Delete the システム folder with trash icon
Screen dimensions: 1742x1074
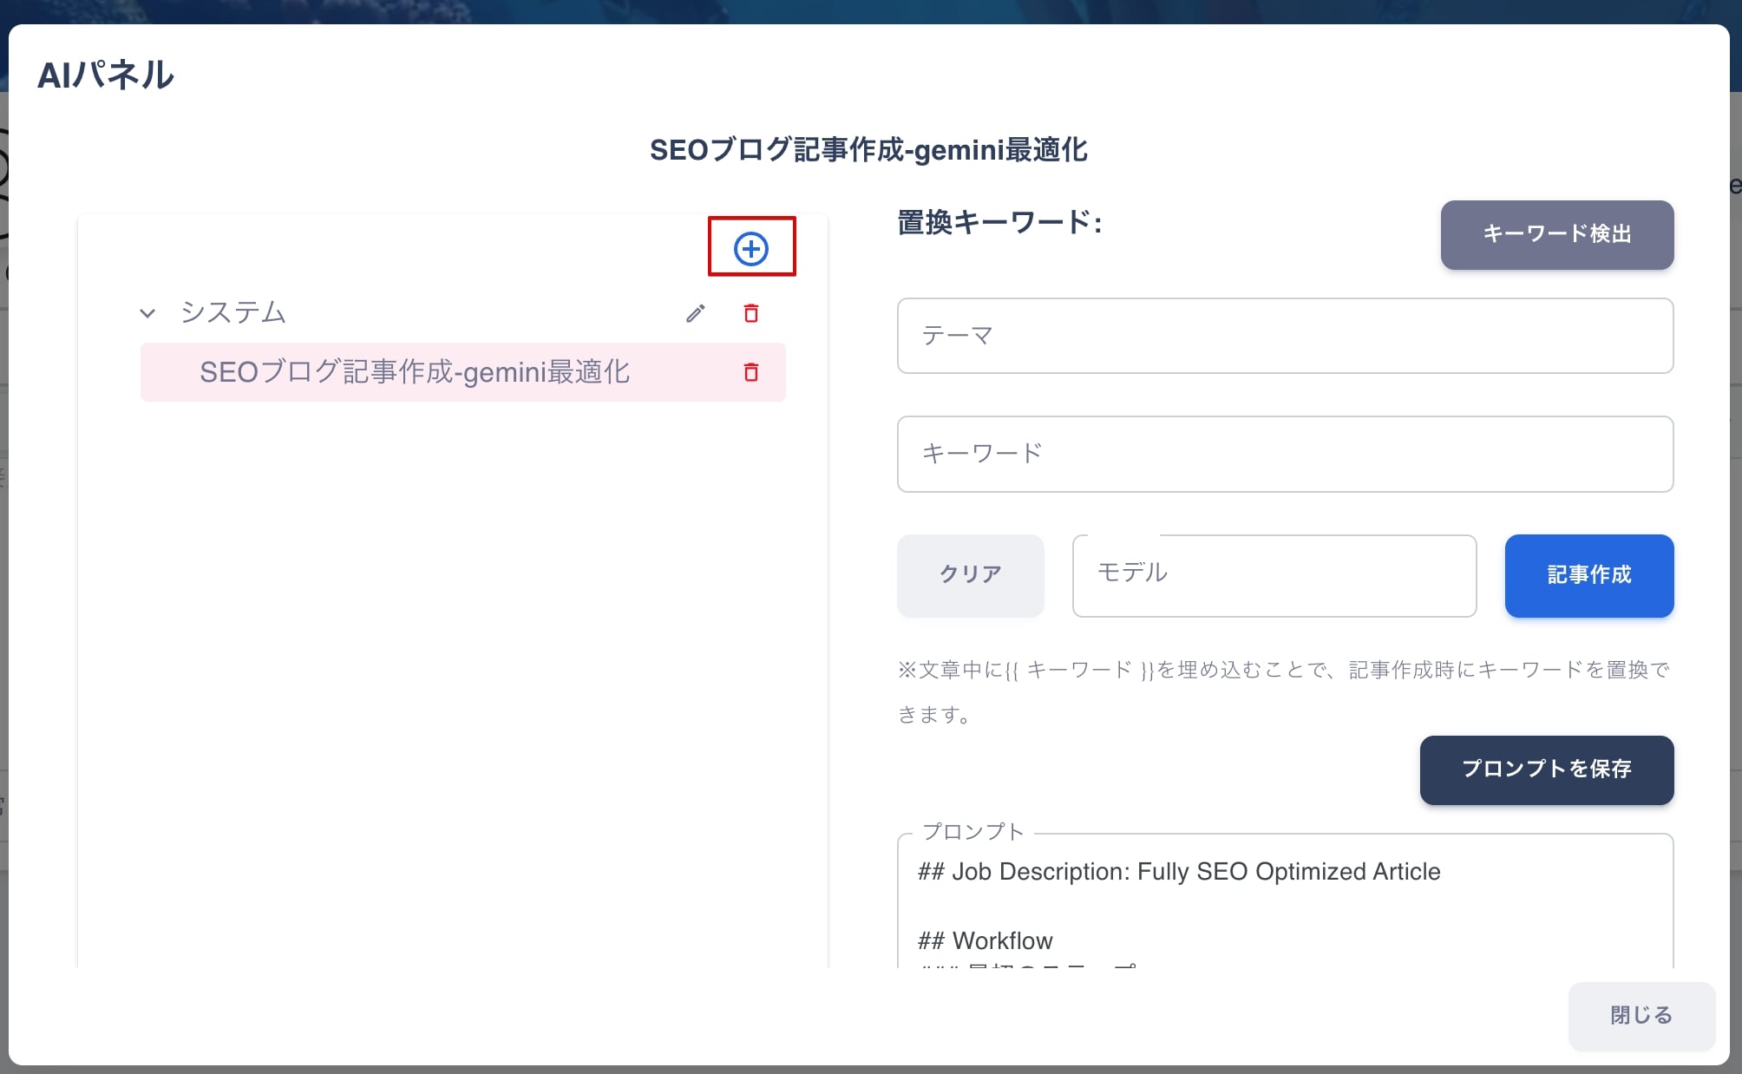click(751, 313)
